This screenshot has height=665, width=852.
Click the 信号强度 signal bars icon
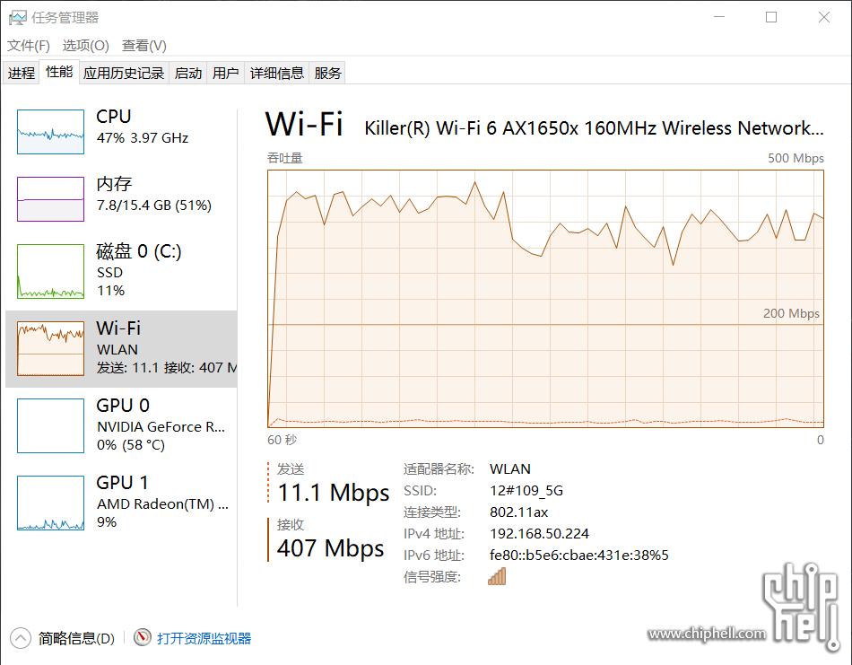point(496,575)
